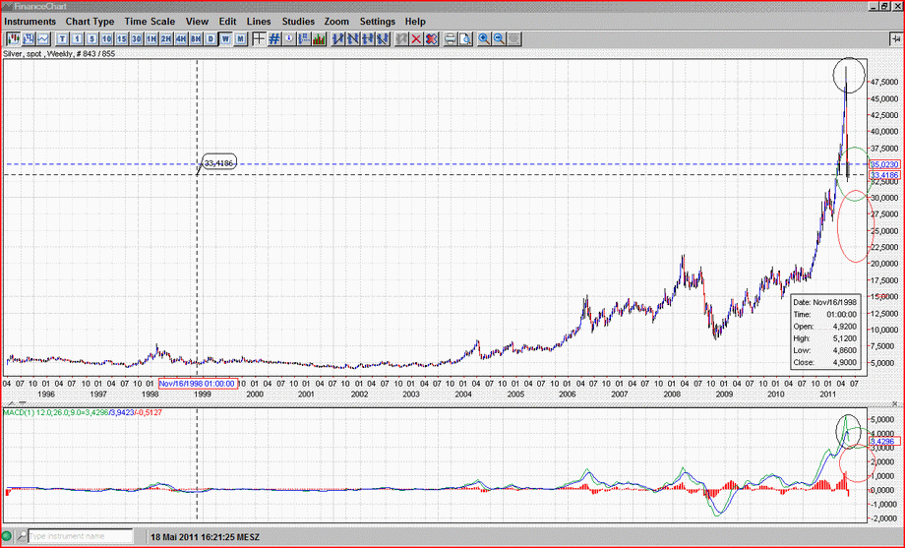Switch to daily (D) time scale

pyautogui.click(x=211, y=38)
